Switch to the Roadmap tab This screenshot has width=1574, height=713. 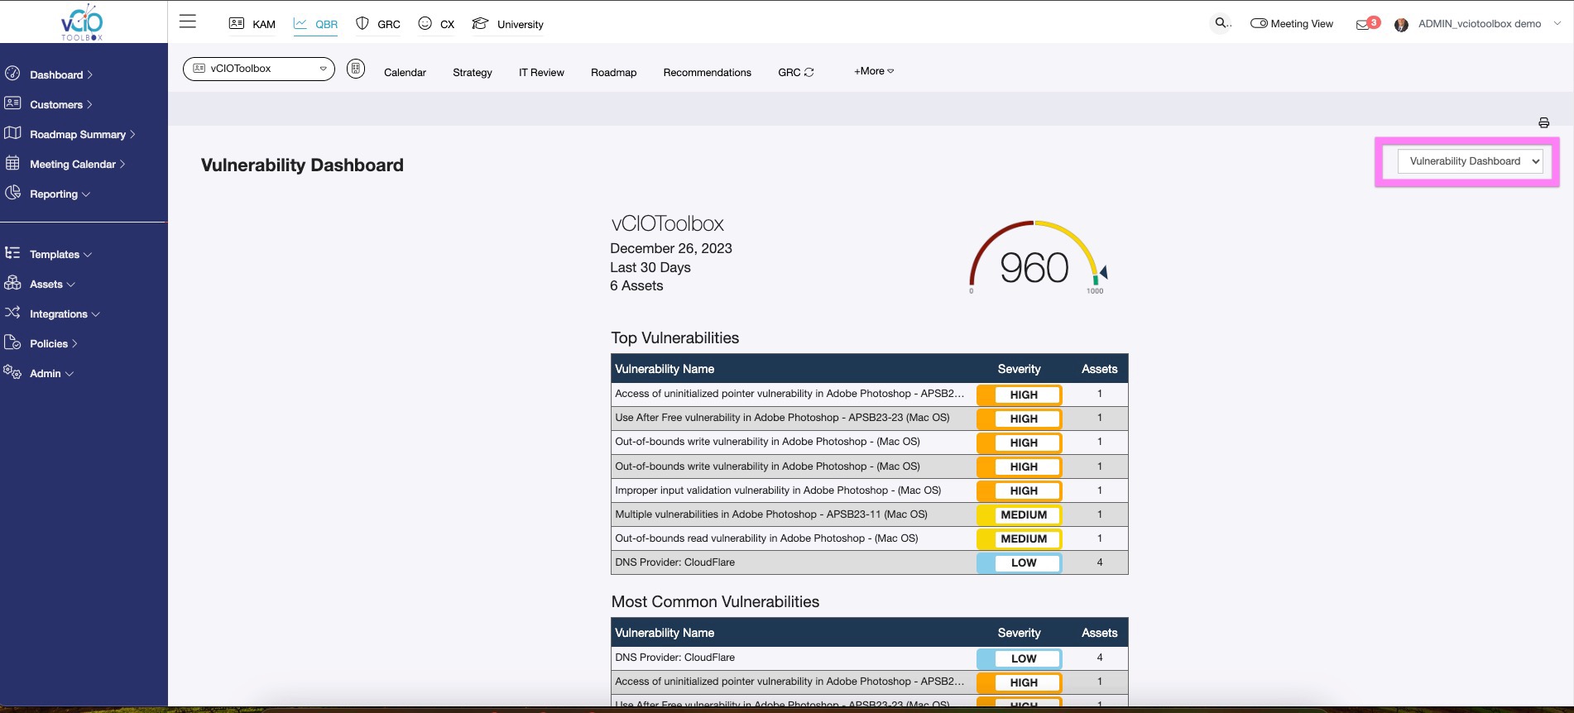click(614, 72)
